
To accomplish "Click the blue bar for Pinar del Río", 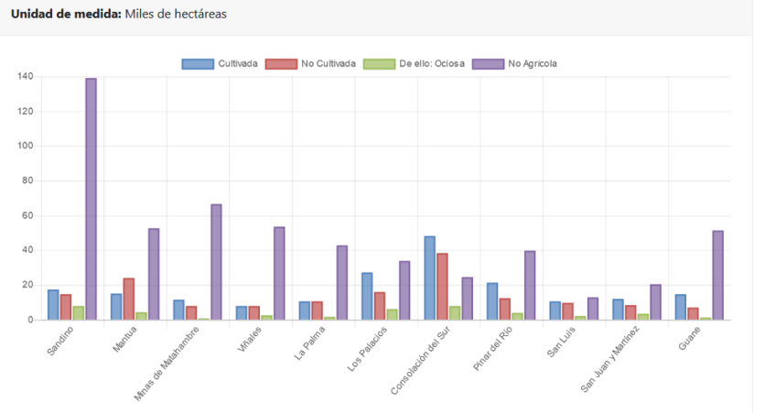I will tap(492, 301).
